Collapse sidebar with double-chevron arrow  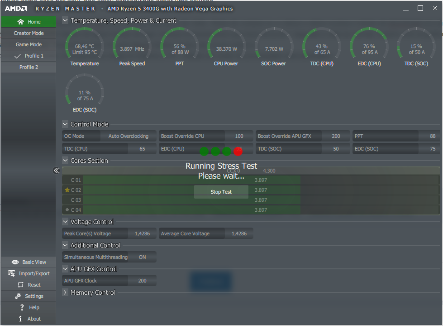[x=56, y=170]
